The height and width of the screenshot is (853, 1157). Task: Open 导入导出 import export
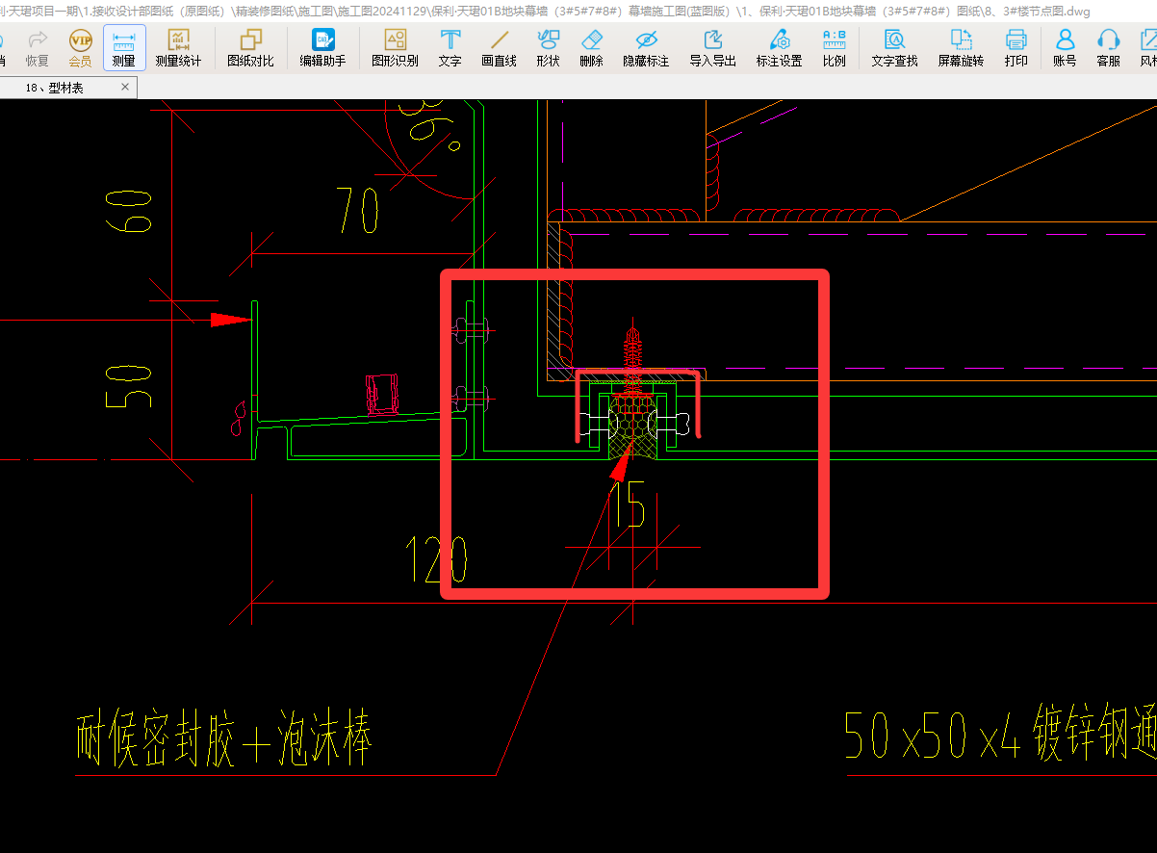tap(713, 48)
